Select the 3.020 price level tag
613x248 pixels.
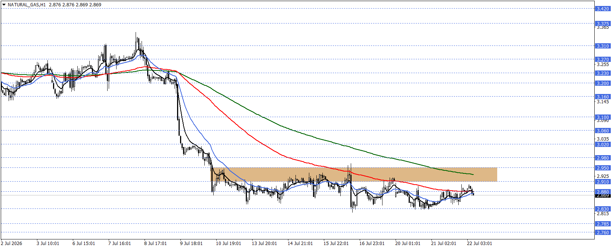click(603, 145)
